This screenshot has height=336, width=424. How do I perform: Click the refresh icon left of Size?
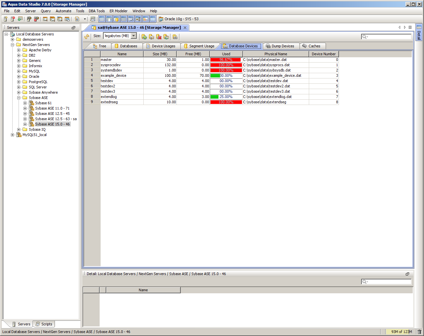point(87,37)
